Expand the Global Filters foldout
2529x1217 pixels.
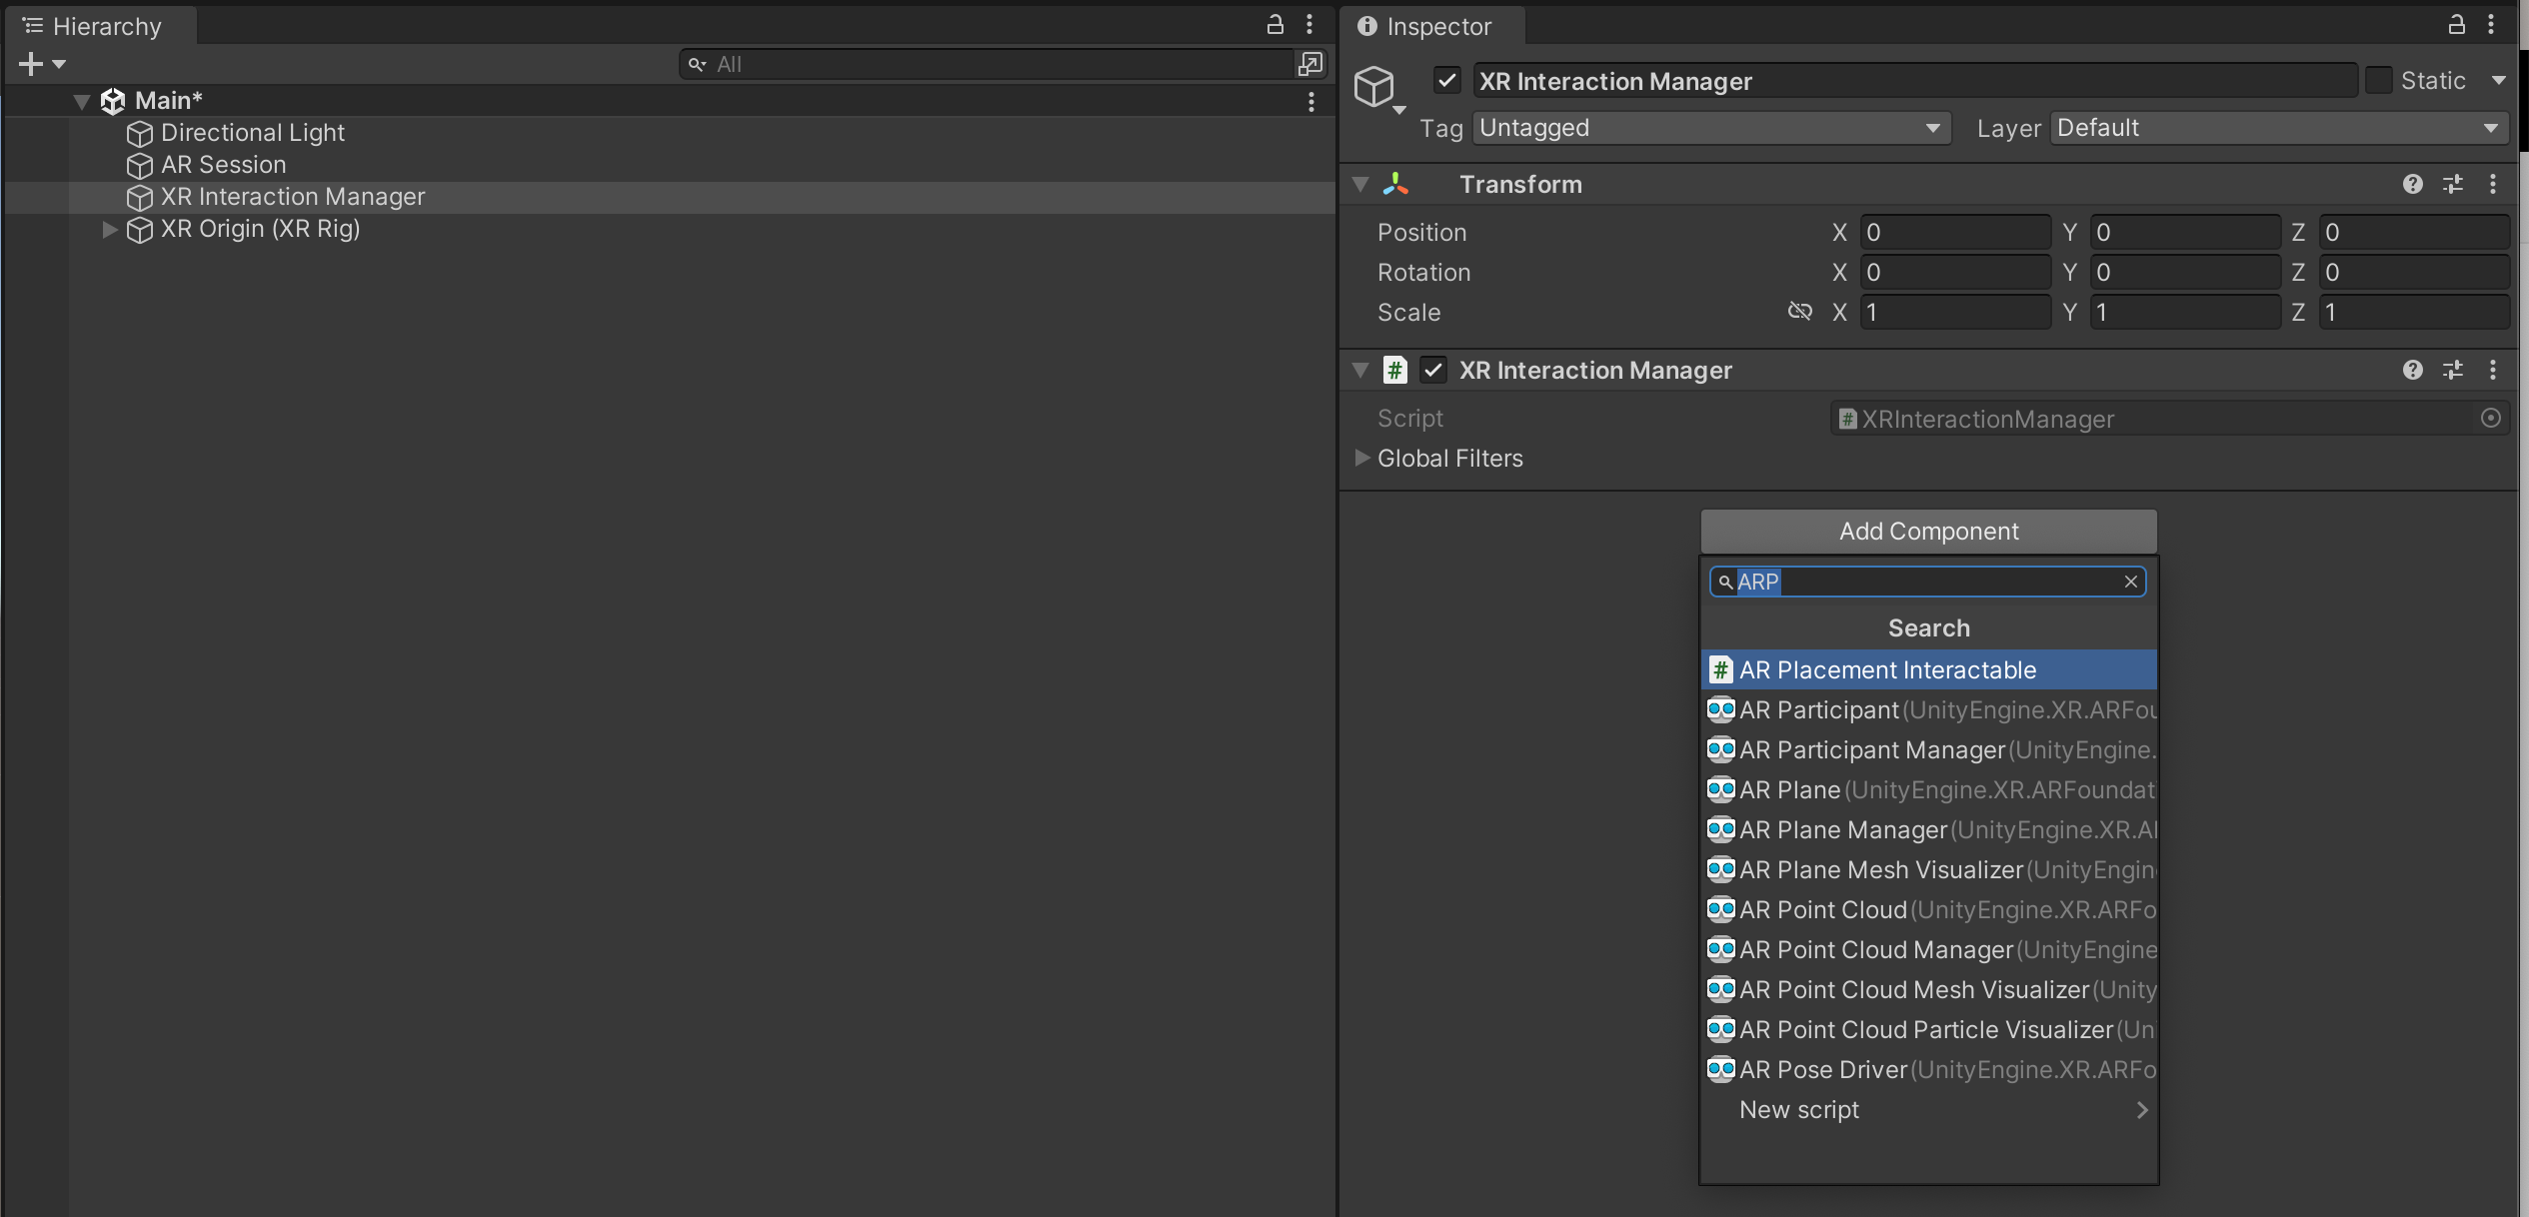1361,458
